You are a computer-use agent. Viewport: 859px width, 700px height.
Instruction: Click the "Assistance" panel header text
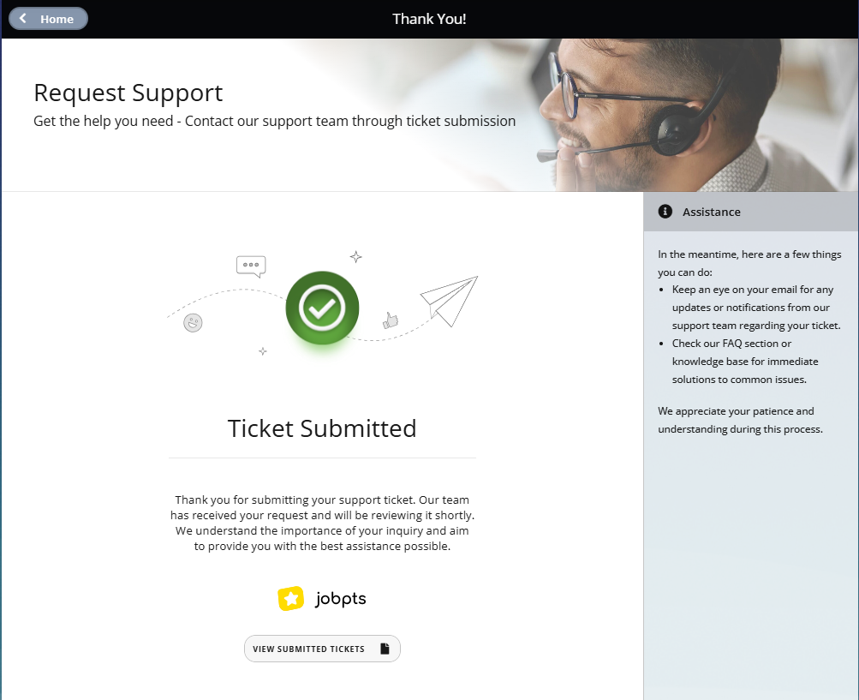pyautogui.click(x=711, y=212)
